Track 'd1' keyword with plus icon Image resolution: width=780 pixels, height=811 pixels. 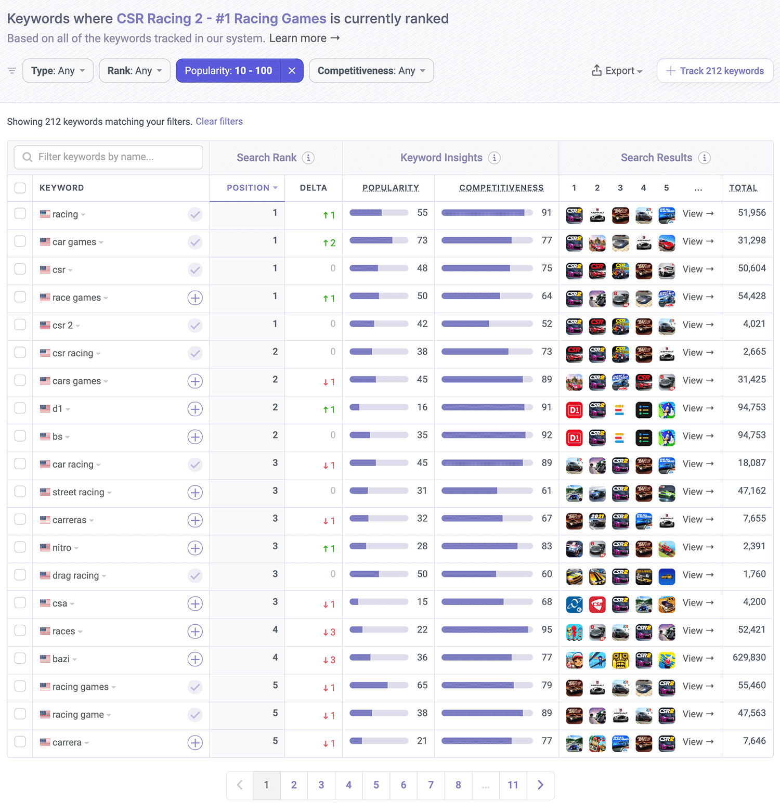(x=195, y=409)
